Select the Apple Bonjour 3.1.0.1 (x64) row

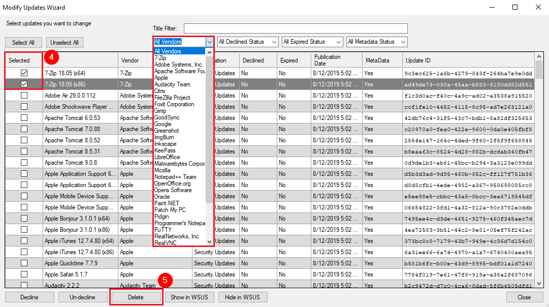coord(270,219)
